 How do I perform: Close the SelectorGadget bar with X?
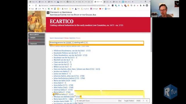[146, 101]
